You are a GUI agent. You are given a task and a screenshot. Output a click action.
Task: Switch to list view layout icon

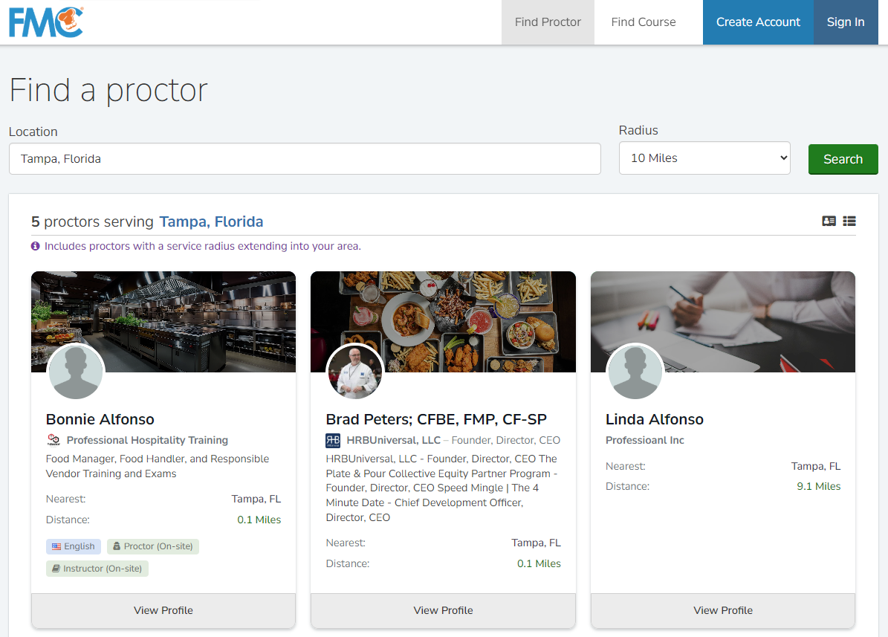[x=849, y=221]
